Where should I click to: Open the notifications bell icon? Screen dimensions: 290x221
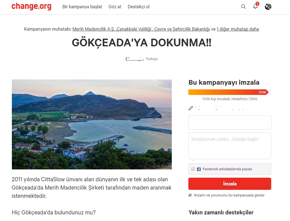click(x=255, y=6)
